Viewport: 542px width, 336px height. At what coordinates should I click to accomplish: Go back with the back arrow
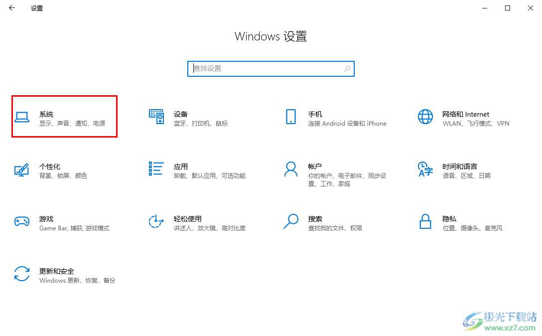coord(12,8)
